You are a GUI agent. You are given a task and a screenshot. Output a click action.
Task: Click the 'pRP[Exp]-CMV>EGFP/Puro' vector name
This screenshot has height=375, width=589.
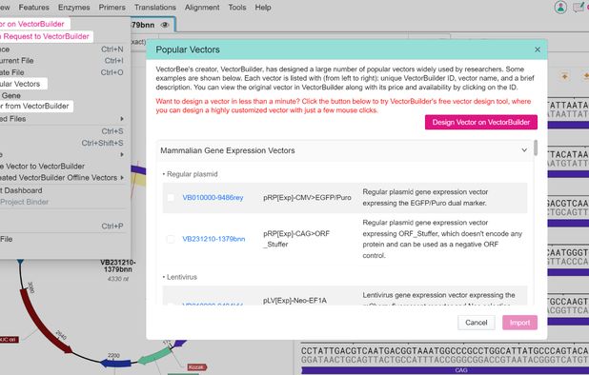click(307, 198)
